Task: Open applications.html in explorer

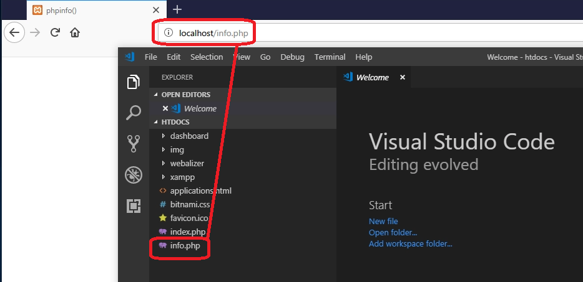Action: tap(243, 190)
